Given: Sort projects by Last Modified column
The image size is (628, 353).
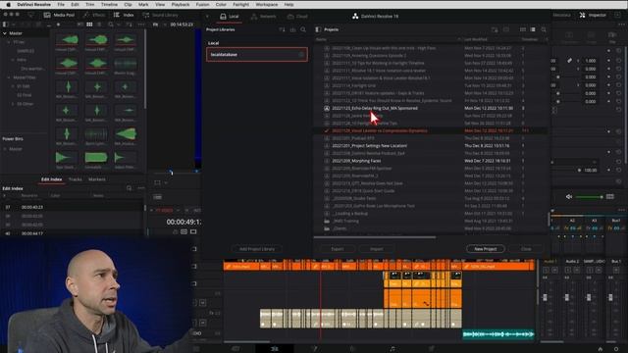Looking at the screenshot, I should 476,39.
